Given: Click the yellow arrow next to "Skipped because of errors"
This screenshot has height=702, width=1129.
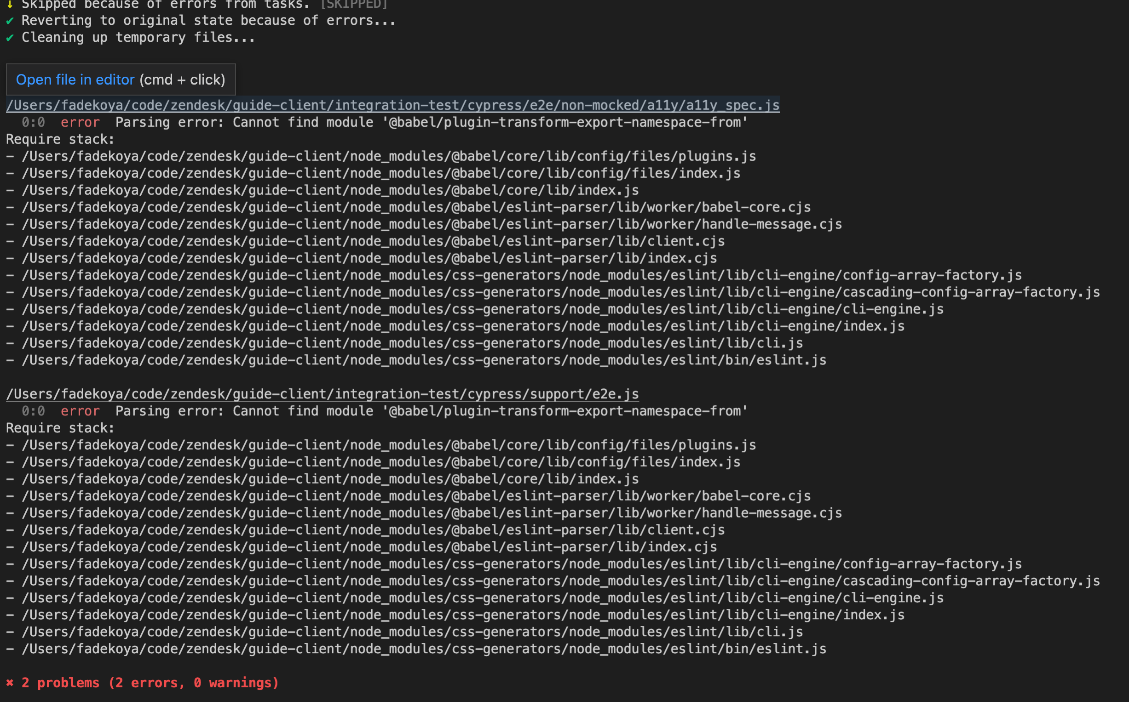Looking at the screenshot, I should 10,5.
